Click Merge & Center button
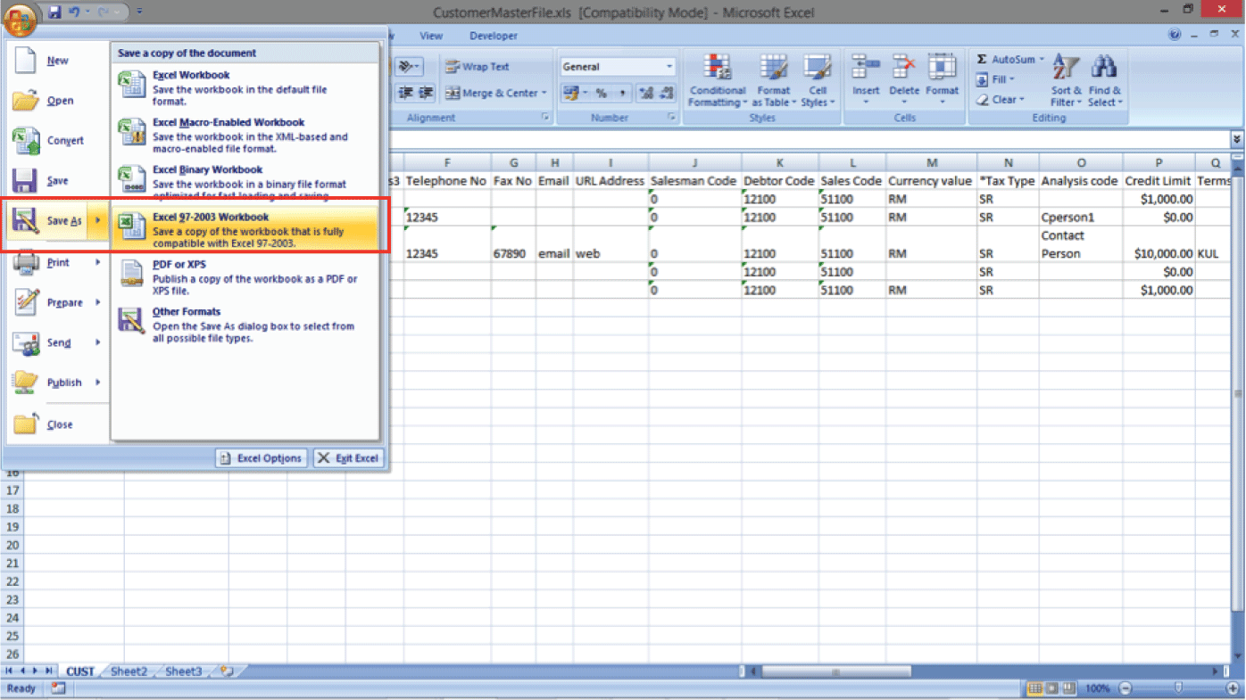 click(x=491, y=93)
